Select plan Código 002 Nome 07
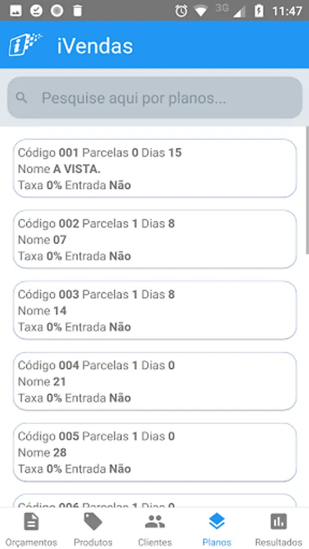Screen dimensions: 309x549 click(155, 239)
